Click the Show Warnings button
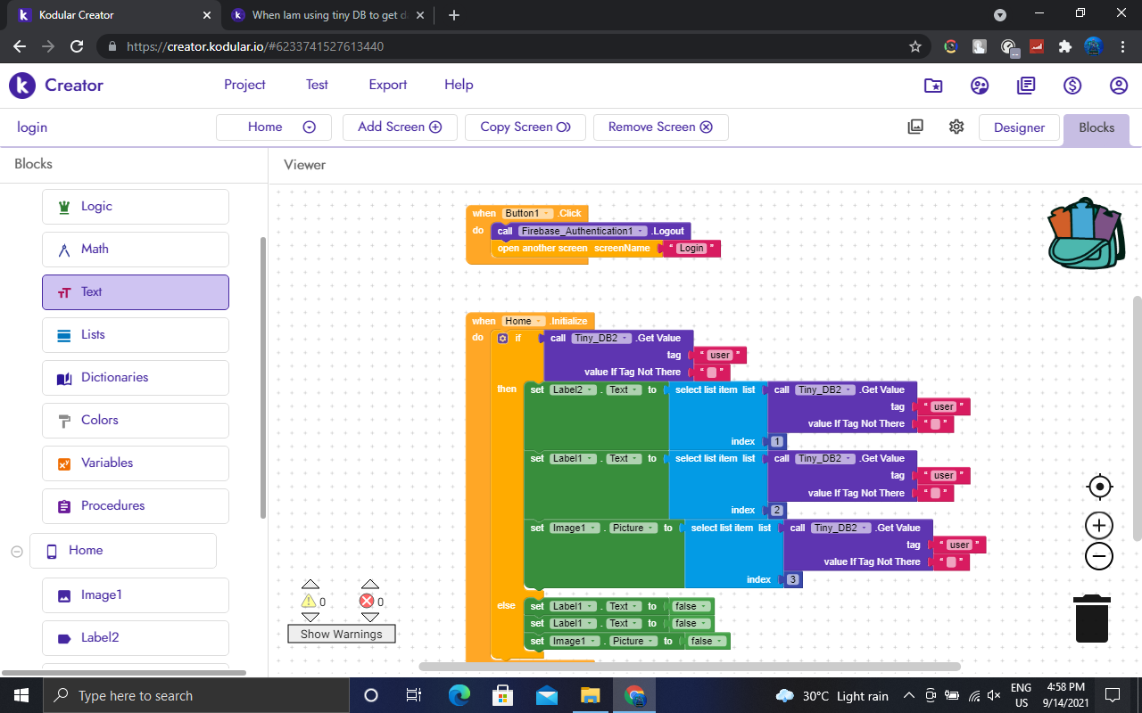The height and width of the screenshot is (713, 1142). pyautogui.click(x=341, y=635)
